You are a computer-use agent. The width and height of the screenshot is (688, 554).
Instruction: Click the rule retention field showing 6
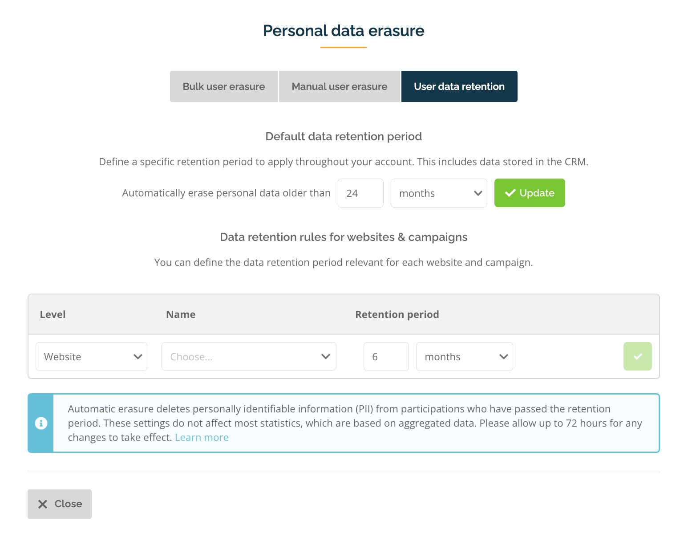pos(386,356)
